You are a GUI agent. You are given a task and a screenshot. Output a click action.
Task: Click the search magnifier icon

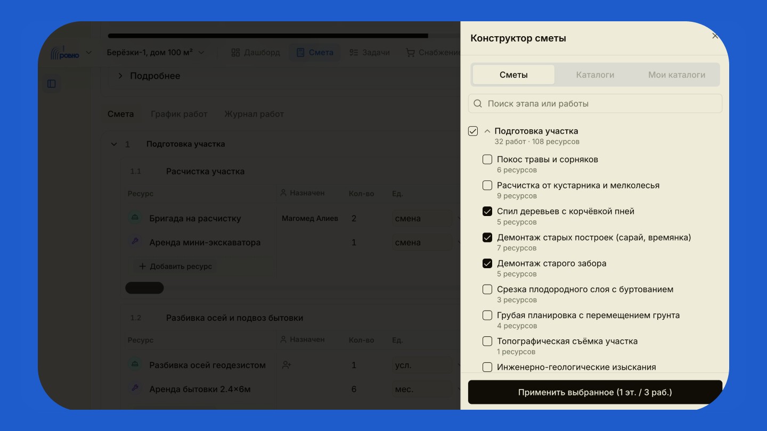[x=478, y=104]
